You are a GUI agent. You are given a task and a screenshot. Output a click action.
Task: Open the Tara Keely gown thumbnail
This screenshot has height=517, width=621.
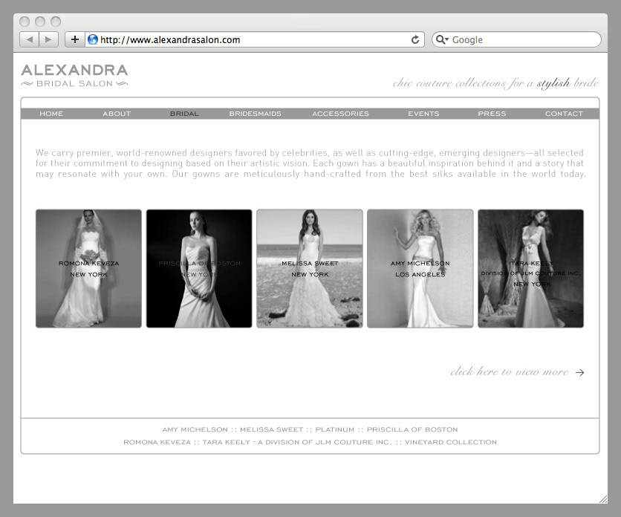click(x=530, y=269)
